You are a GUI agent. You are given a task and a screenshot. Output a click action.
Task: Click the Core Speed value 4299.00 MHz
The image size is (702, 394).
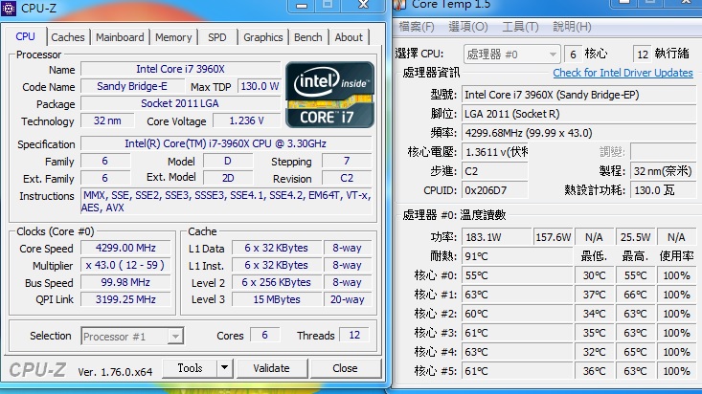(125, 248)
